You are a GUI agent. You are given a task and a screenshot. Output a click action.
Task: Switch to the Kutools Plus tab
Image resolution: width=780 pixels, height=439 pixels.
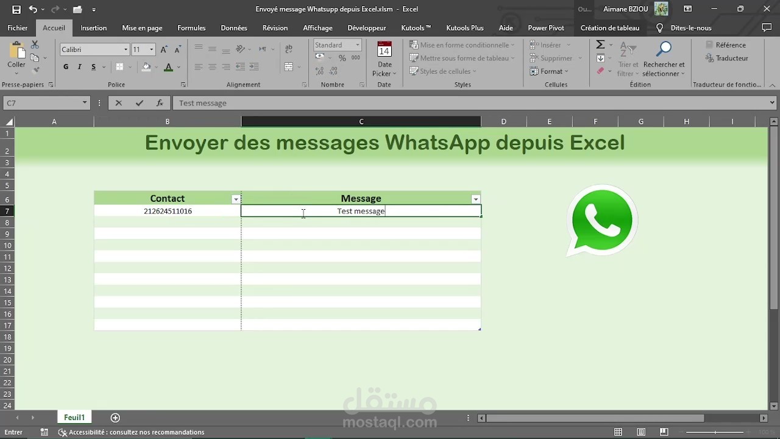coord(465,28)
